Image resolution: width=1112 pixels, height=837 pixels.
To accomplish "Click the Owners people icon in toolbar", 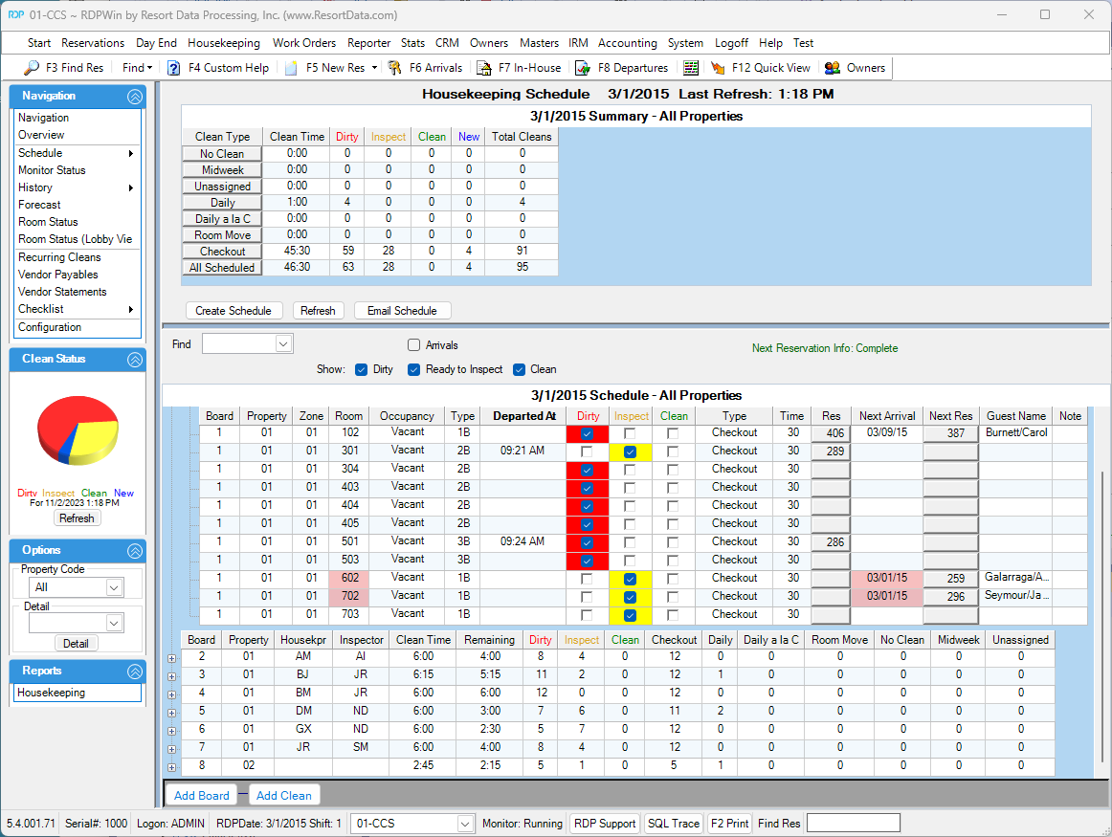I will coord(832,68).
